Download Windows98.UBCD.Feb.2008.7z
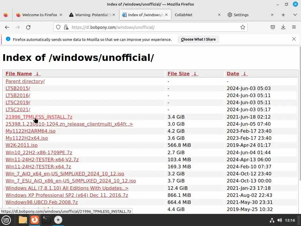Viewport: 301px width, 226px height. pyautogui.click(x=42, y=202)
